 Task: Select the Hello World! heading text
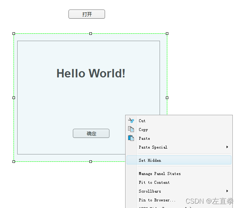pyautogui.click(x=91, y=73)
